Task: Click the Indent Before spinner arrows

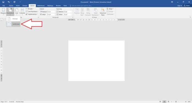Action: click(55, 12)
